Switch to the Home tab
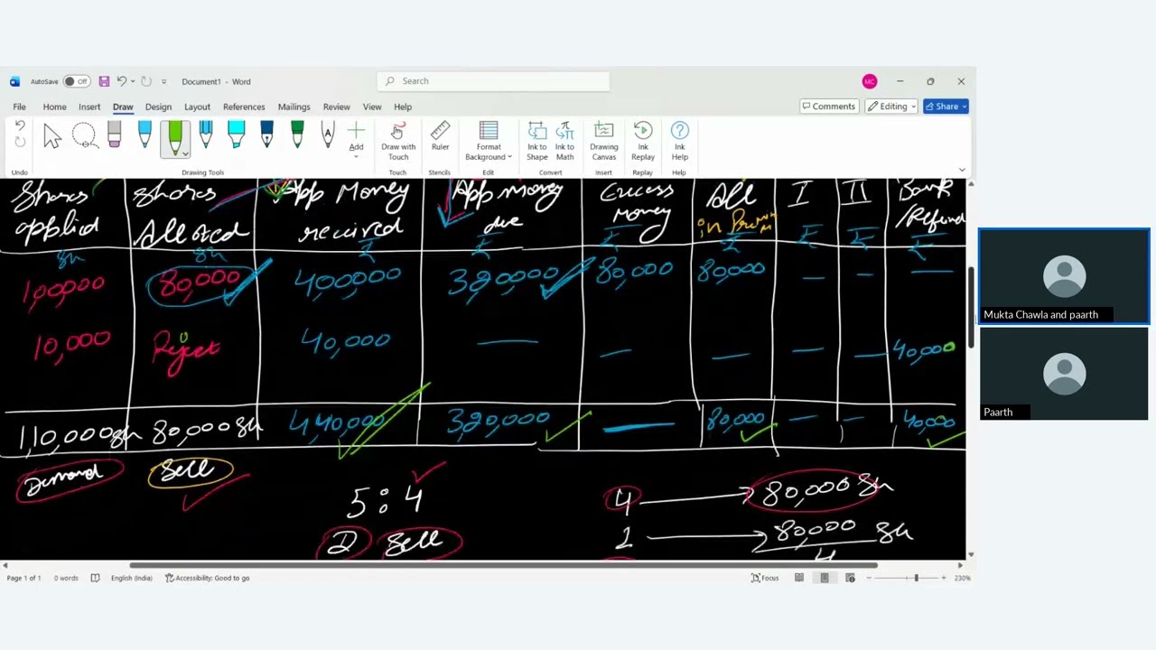Screen dimensions: 1156x650 (54, 107)
